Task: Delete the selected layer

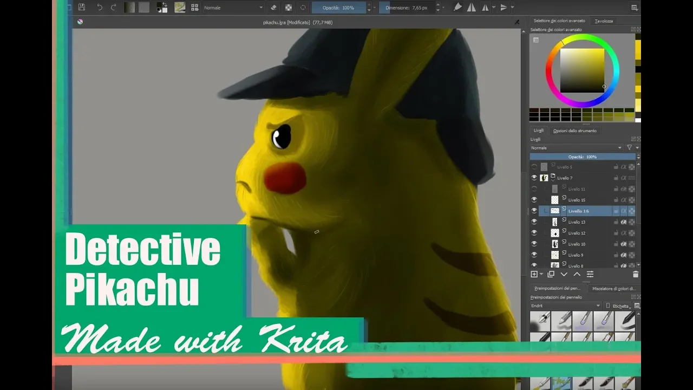Action: 636,274
